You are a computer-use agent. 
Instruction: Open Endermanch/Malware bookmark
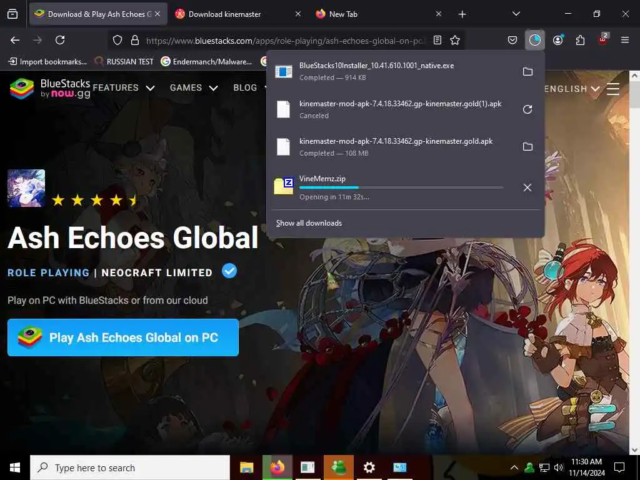click(206, 62)
